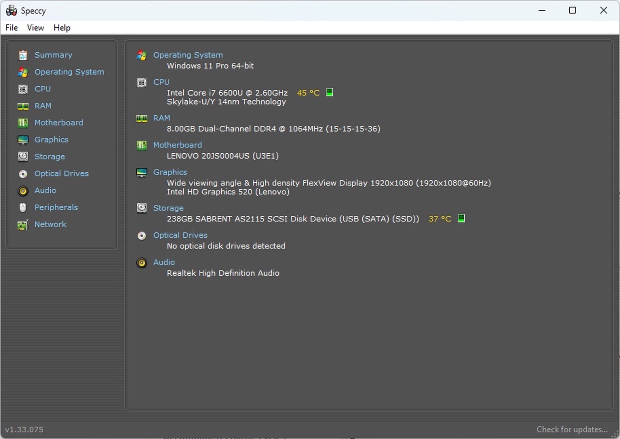Screen dimensions: 620x439
Task: Click the RAM stick icon in sidebar
Action: coord(23,106)
